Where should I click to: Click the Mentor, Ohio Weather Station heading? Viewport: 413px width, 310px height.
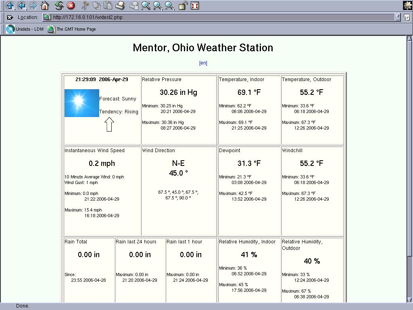point(203,48)
